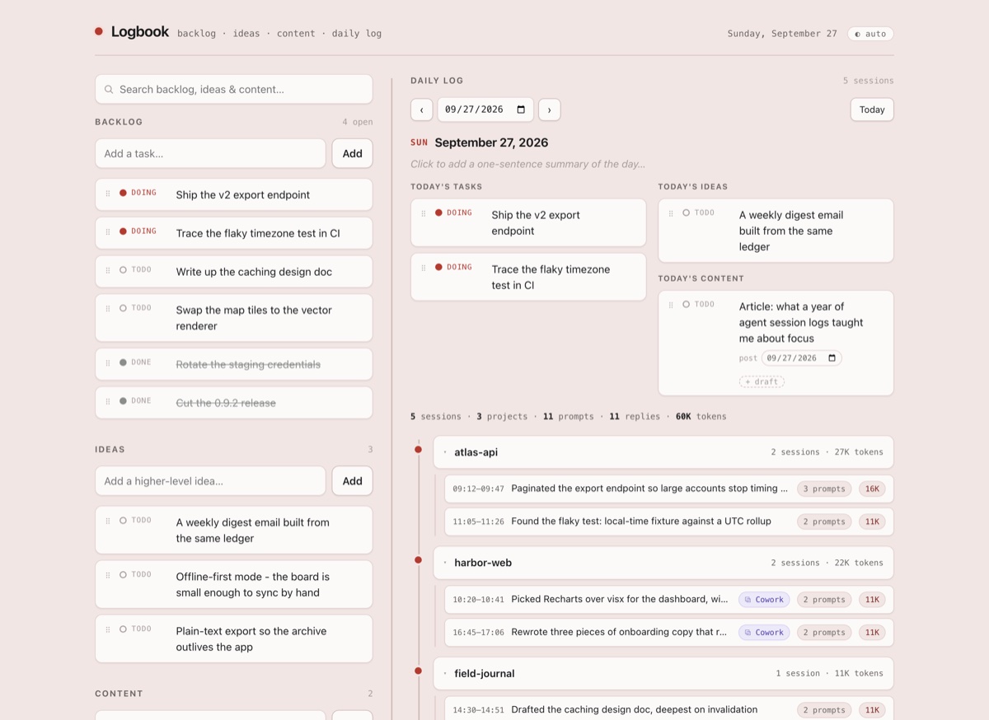Toggle DOING status on Ship the v2 export backlog item
The image size is (989, 720).
click(x=138, y=193)
